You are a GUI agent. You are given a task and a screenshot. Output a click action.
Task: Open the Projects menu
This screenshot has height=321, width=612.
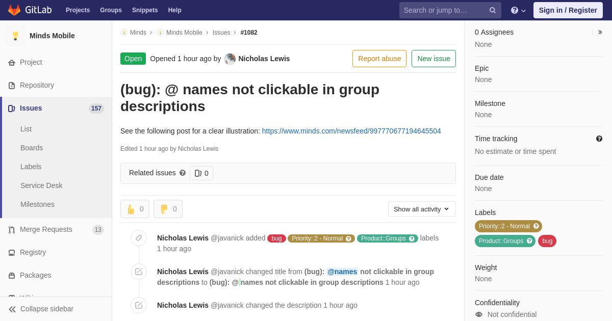click(x=78, y=10)
